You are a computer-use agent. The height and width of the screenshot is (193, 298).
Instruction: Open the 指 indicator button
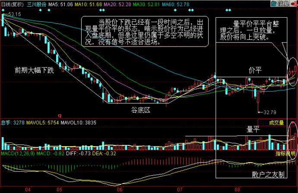273,3
